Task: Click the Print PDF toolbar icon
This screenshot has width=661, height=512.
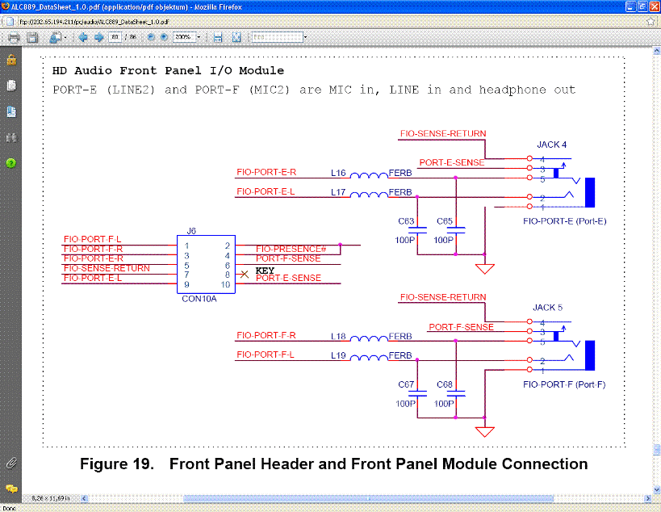Action: tap(14, 37)
